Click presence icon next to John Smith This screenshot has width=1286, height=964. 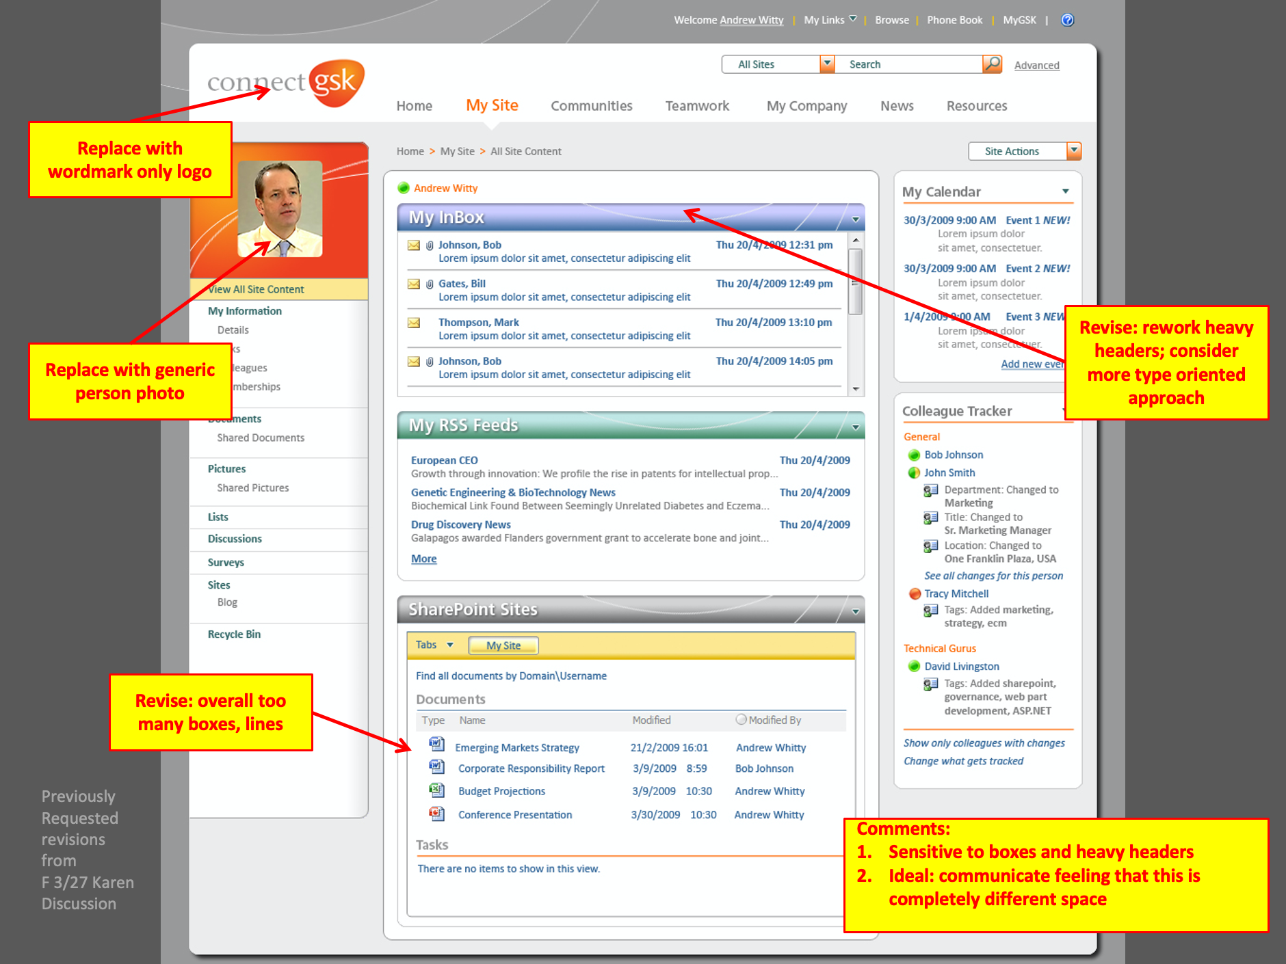(914, 473)
